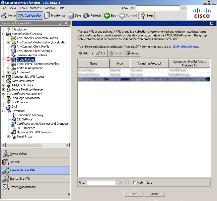
Task: Sort by the Tunneling Protocol column header
Action: click(x=149, y=64)
